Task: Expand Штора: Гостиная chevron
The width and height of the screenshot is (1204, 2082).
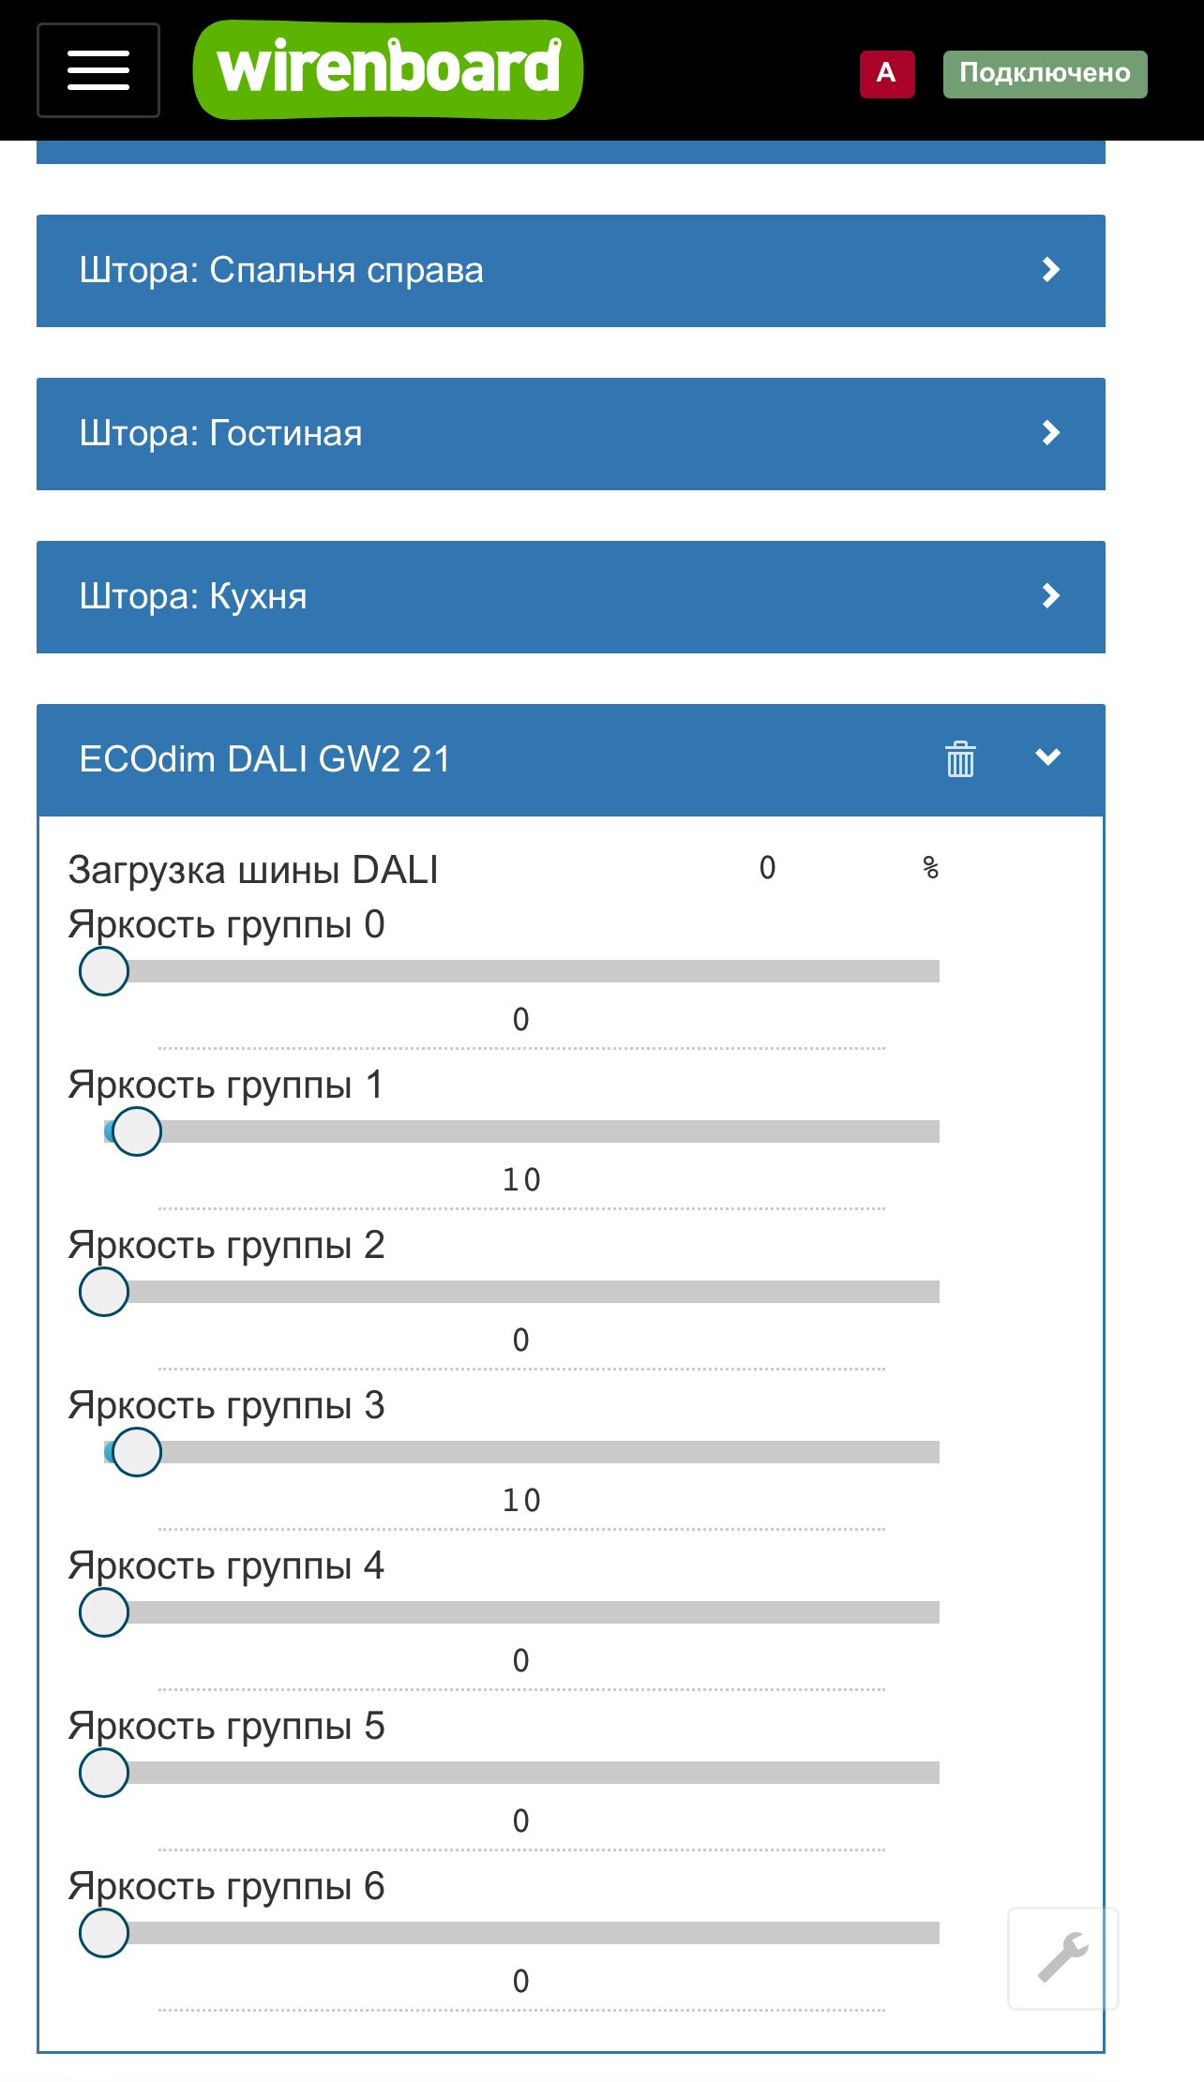Action: 1050,433
